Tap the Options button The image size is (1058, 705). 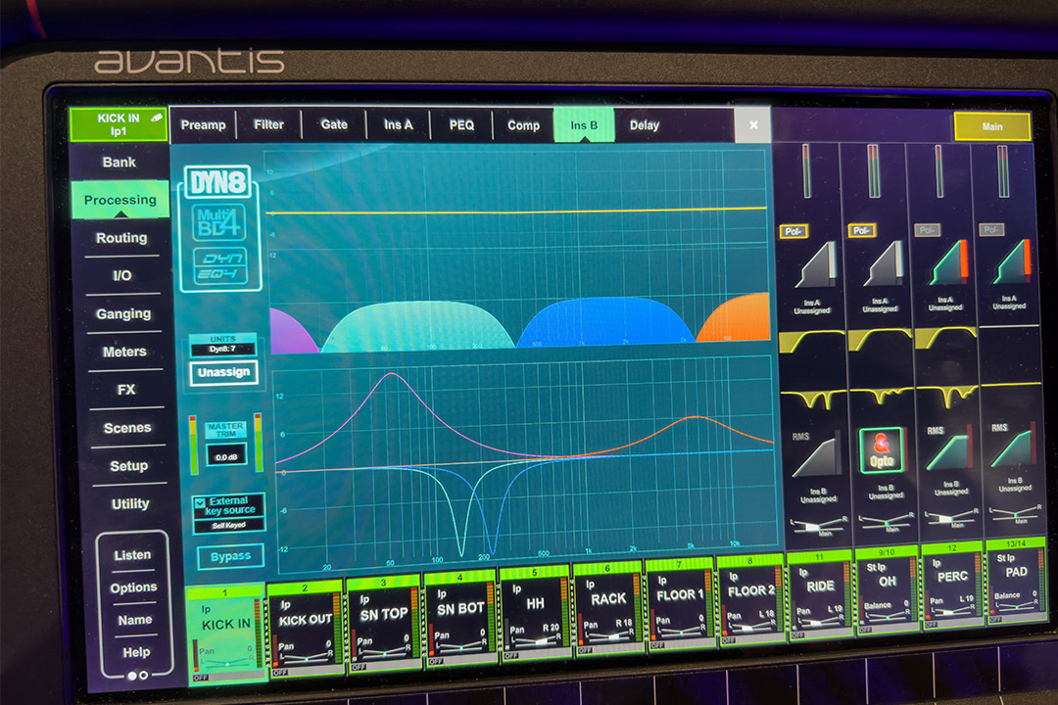click(133, 587)
